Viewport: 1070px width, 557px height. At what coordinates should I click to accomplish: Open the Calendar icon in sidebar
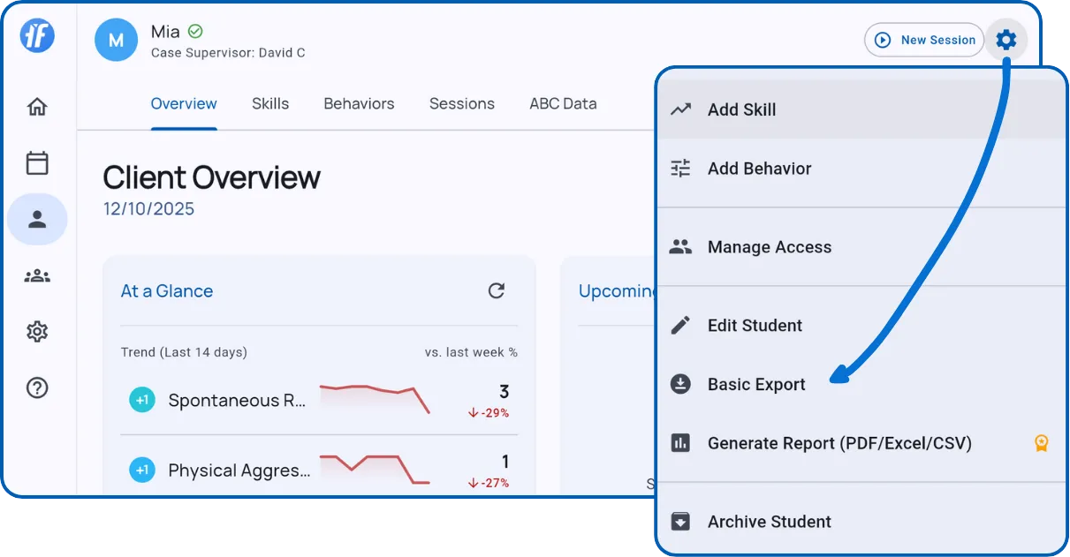click(x=37, y=163)
